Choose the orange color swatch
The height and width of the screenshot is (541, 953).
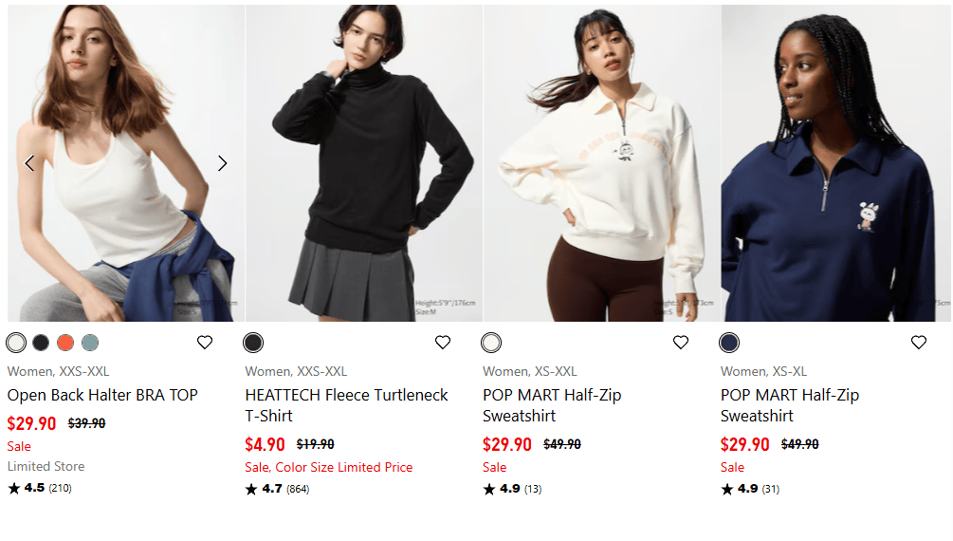point(65,343)
